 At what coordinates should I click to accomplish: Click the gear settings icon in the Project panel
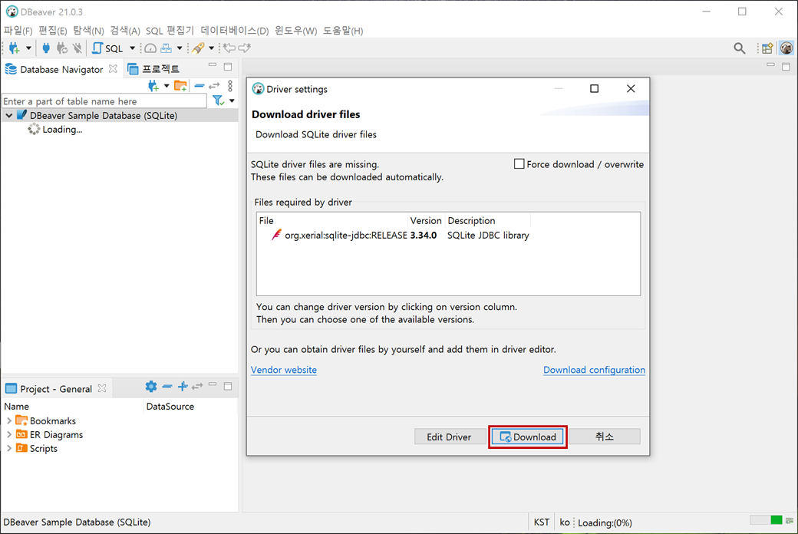151,387
